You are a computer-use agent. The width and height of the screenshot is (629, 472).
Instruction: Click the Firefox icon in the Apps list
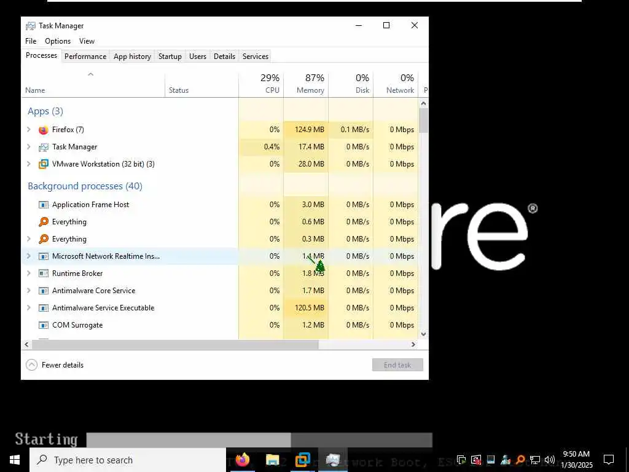click(x=44, y=130)
